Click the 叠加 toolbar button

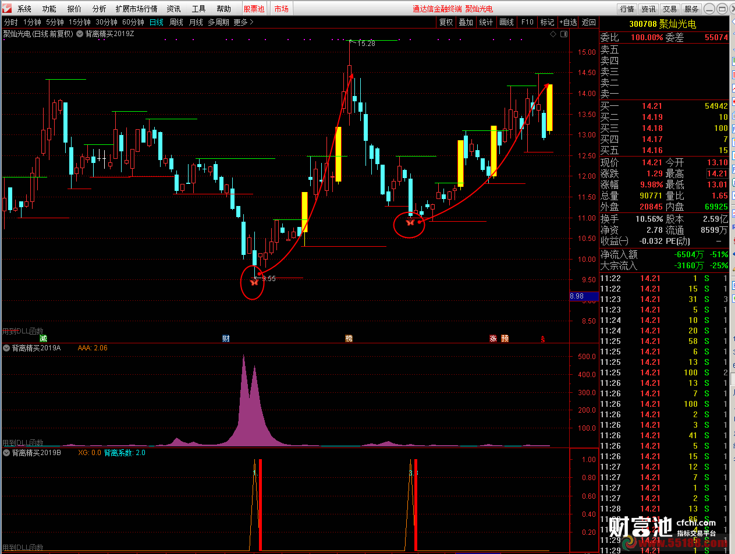[466, 22]
